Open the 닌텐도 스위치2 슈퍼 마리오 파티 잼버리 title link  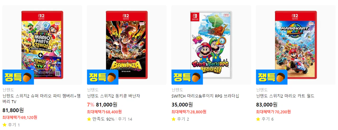41,99
